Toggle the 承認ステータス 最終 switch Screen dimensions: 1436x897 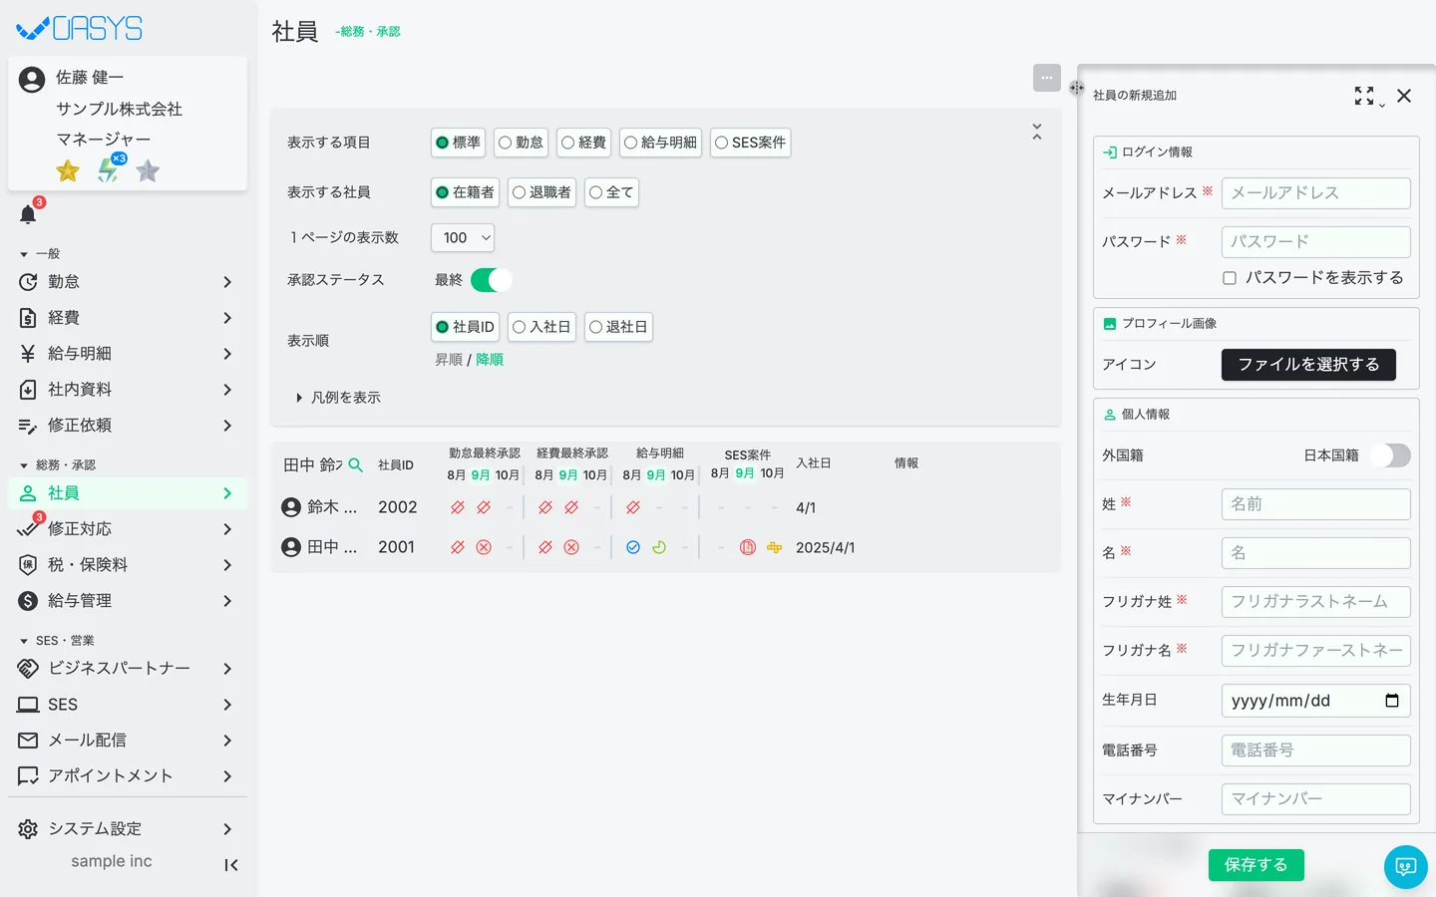492,280
